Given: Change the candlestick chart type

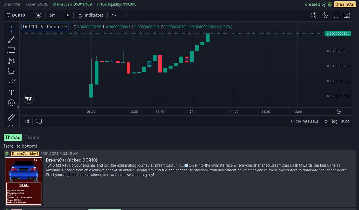Looking at the screenshot, I should [67, 15].
